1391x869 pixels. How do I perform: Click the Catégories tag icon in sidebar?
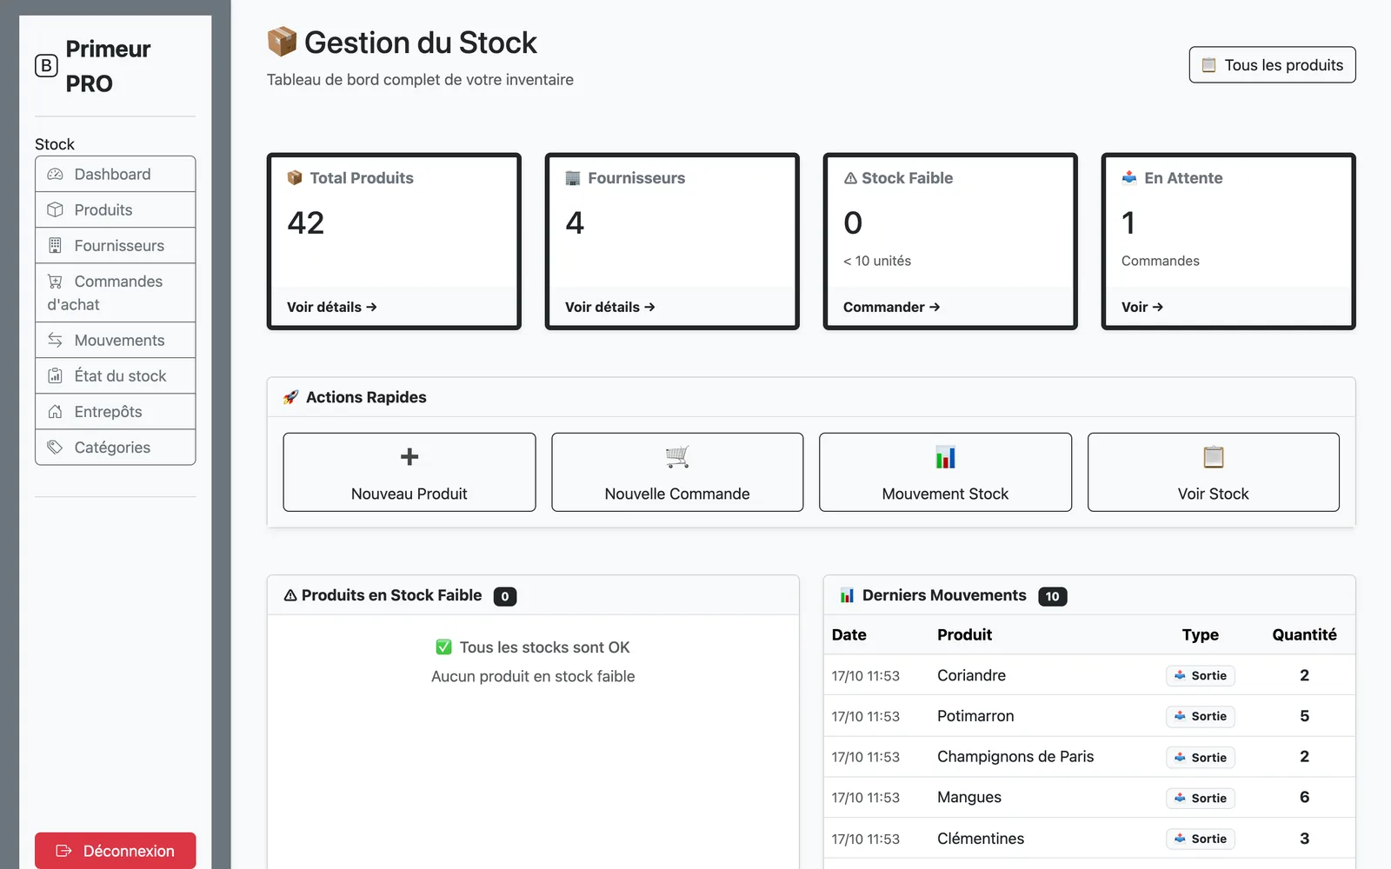(x=55, y=447)
